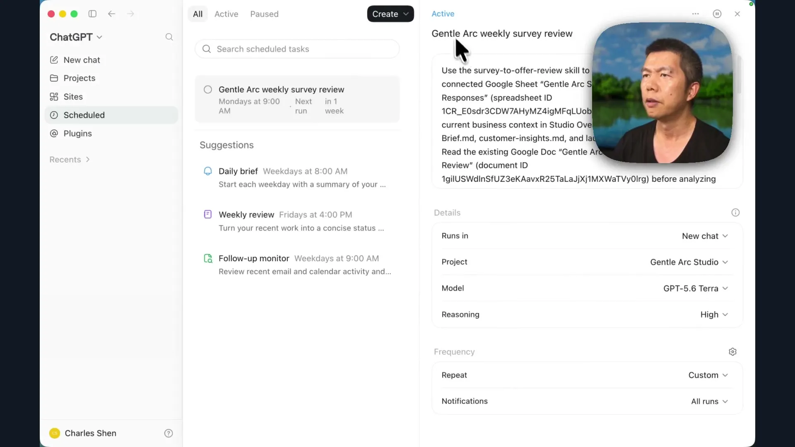Viewport: 795px width, 447px height.
Task: Open Projects in the sidebar
Action: click(x=111, y=78)
